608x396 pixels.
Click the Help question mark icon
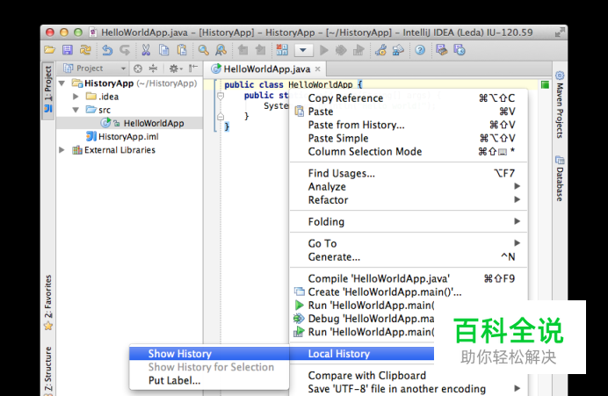pos(420,50)
